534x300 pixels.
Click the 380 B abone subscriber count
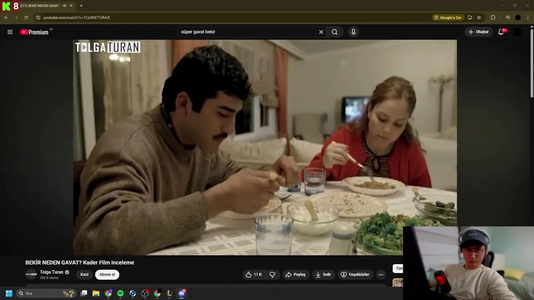point(49,278)
